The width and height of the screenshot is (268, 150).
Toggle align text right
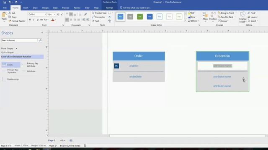tap(75, 20)
